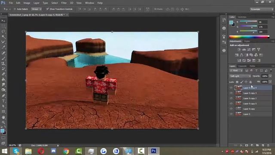Screen dimensions: 275x155
Task: Hide Layer 0 copy 3
Action: click(231, 93)
